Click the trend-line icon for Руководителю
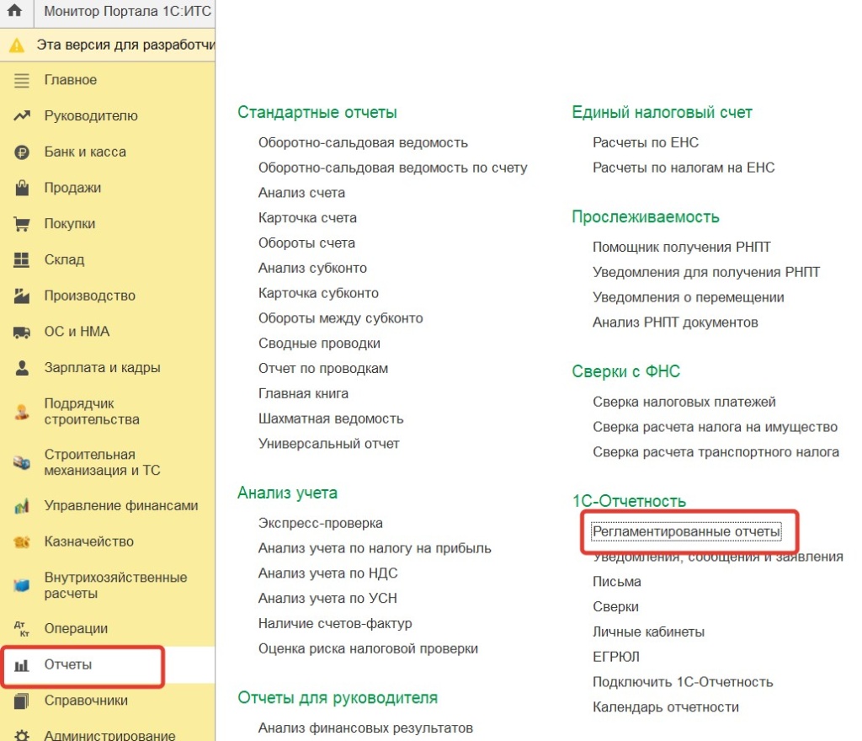This screenshot has width=862, height=741. (x=22, y=116)
